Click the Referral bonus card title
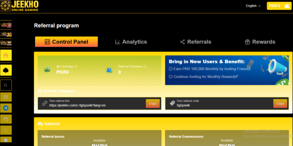Screen dimensions: 293x146 (x=53, y=137)
